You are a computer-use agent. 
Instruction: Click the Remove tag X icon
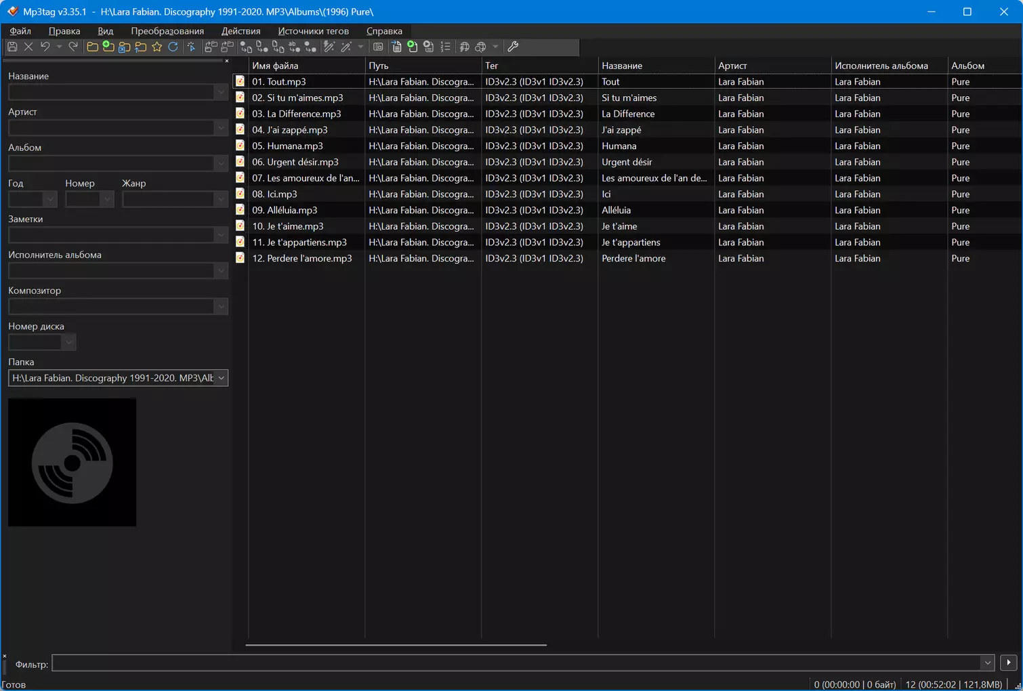[28, 47]
